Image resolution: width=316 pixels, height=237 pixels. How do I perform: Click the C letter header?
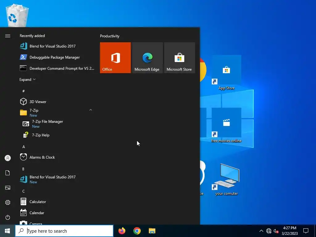pos(23,191)
